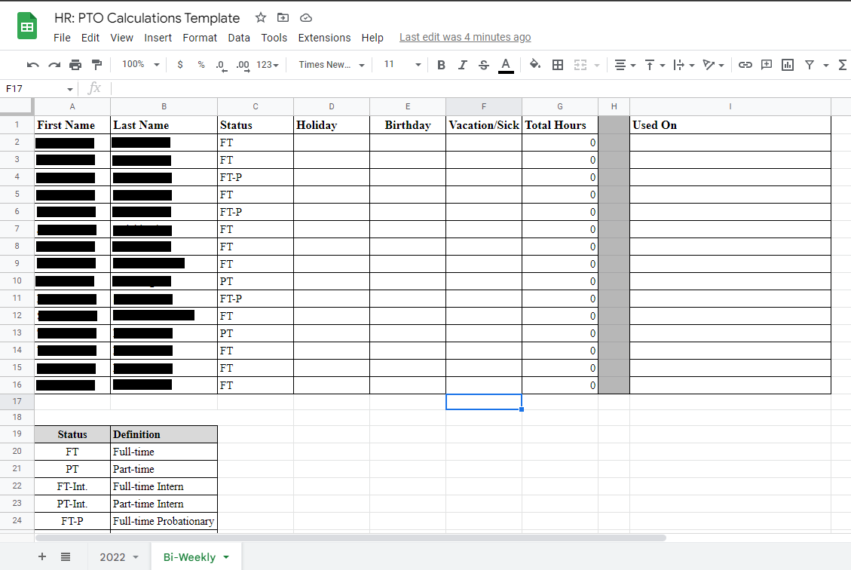Open the 'Last edit was 4 minutes ago' link
Screen dimensions: 851x570
(464, 37)
